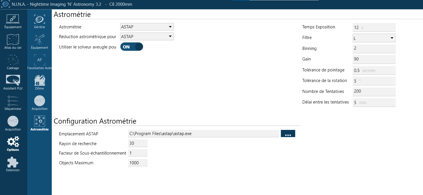Image resolution: width=423 pixels, height=195 pixels.
Task: Turn off the blind solver ON switch
Action: pyautogui.click(x=132, y=47)
